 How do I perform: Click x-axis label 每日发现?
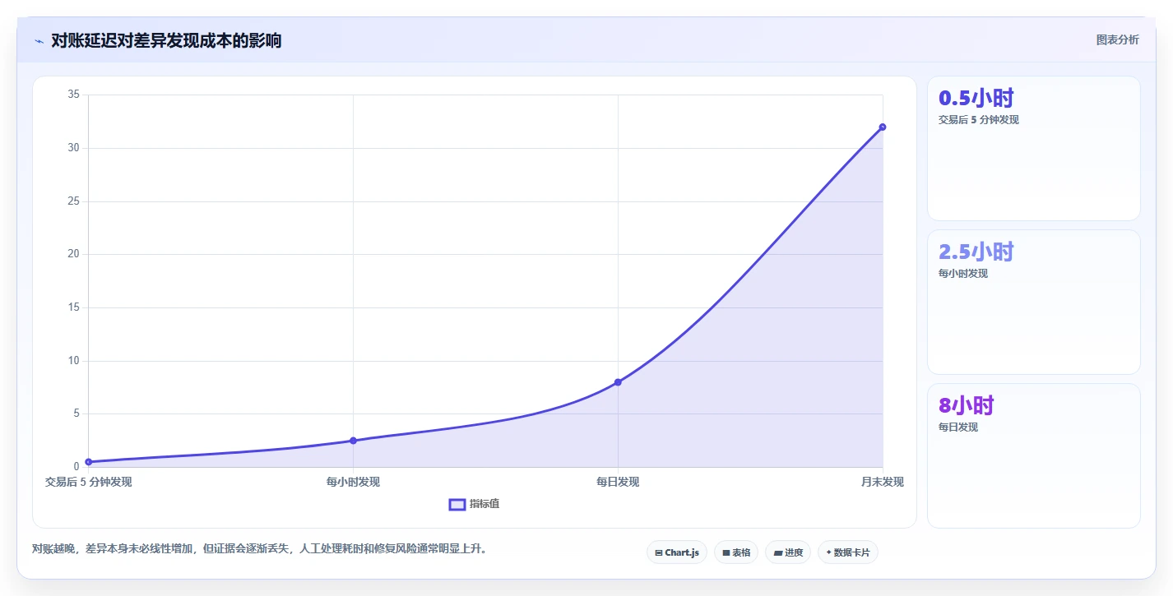[618, 482]
